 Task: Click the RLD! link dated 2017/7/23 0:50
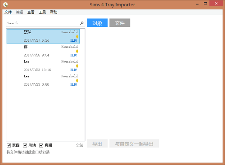click(74, 84)
